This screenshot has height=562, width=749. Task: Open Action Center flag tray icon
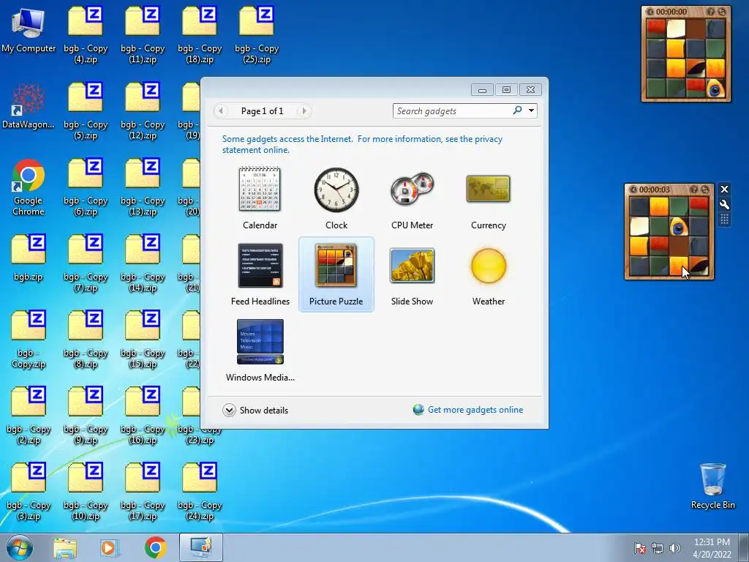tap(640, 548)
